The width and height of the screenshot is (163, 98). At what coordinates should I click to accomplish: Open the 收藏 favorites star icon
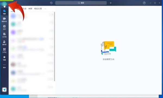pos(4,58)
